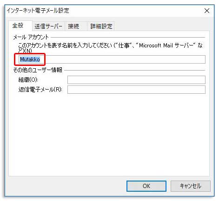The image size is (219, 201).
Task: Click the account name instruction text
Action: click(110, 48)
